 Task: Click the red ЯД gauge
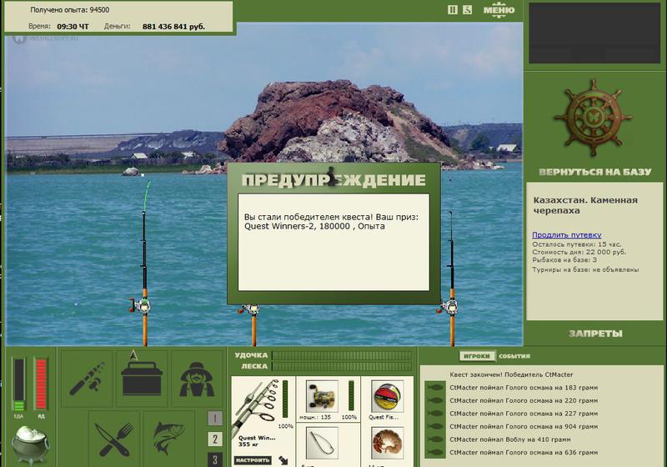pos(41,385)
